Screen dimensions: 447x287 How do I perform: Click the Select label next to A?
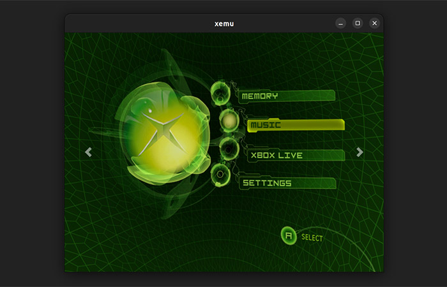coord(312,238)
